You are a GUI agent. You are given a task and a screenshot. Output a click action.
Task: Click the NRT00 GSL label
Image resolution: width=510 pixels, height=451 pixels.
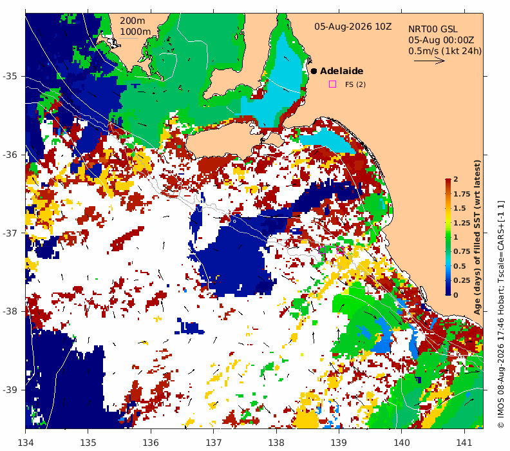tap(433, 29)
